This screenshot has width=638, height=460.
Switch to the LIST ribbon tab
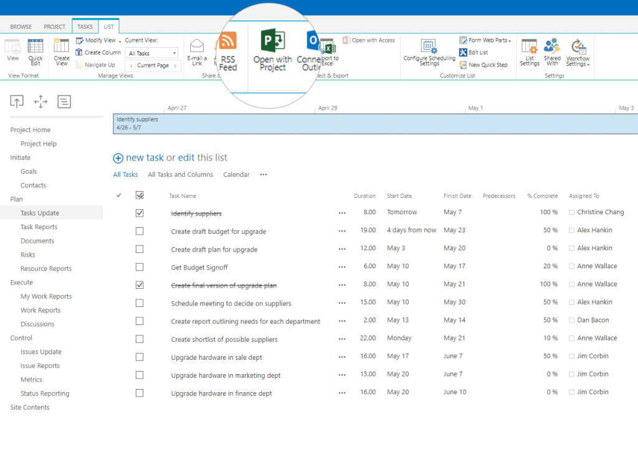point(108,26)
